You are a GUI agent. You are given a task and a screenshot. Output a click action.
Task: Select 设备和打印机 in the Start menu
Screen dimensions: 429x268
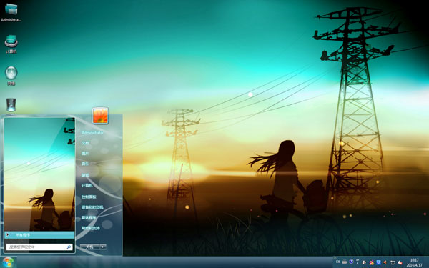coord(92,207)
